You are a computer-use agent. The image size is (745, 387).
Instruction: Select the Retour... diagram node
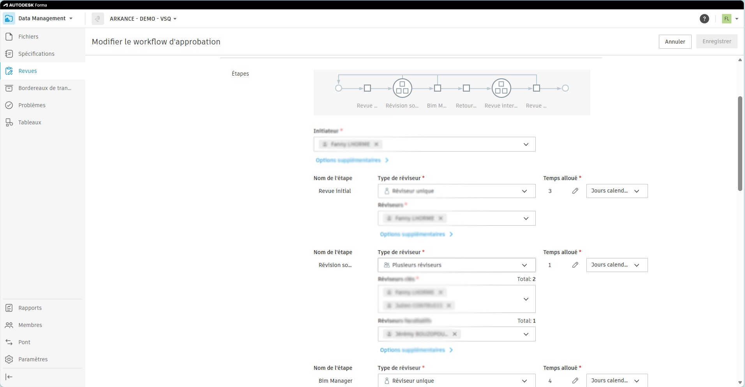(x=466, y=88)
